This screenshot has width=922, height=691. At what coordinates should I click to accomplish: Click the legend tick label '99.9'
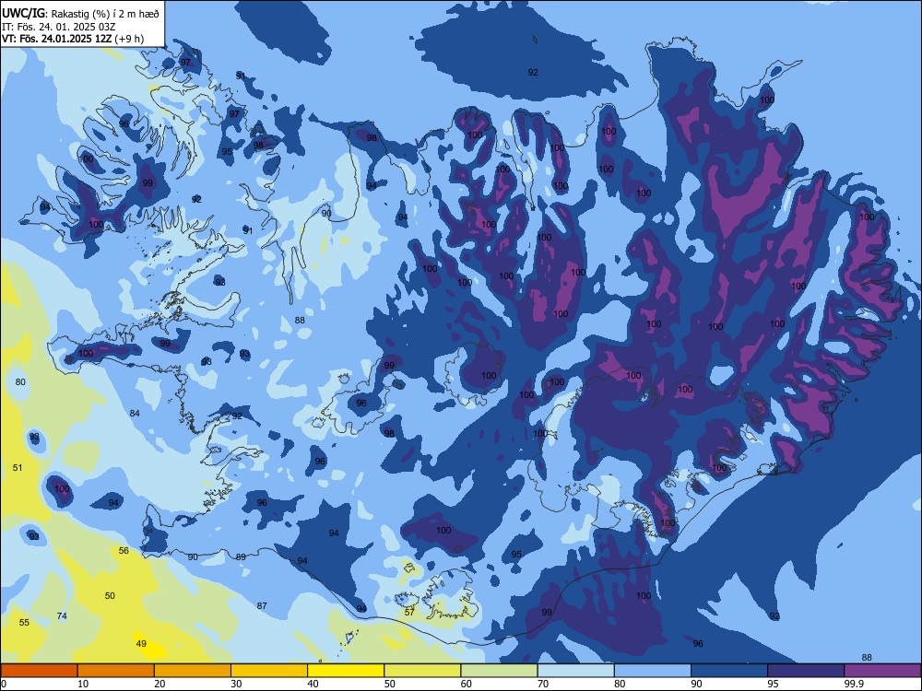tap(854, 684)
